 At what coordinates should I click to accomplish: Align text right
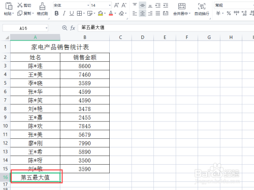150,13
